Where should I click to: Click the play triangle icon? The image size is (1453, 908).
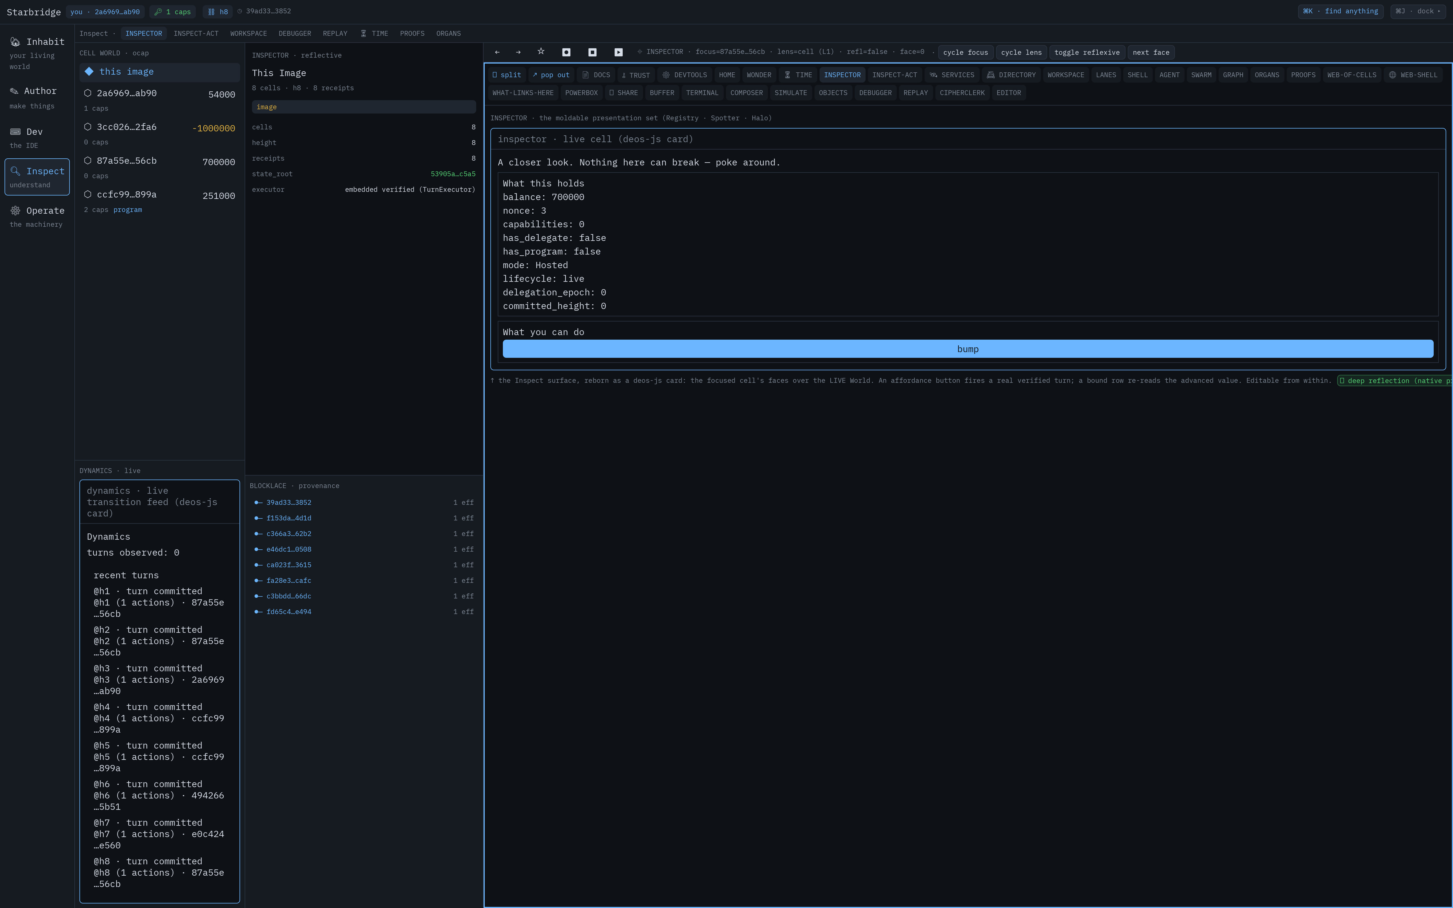pos(618,52)
